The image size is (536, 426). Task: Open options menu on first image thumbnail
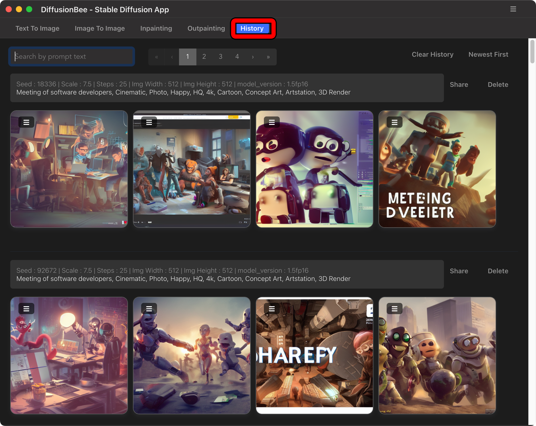(x=26, y=122)
